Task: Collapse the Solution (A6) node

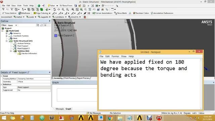Action: [11, 51]
